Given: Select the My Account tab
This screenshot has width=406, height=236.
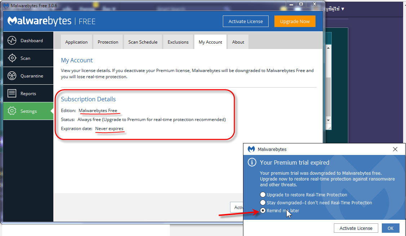Looking at the screenshot, I should [211, 42].
